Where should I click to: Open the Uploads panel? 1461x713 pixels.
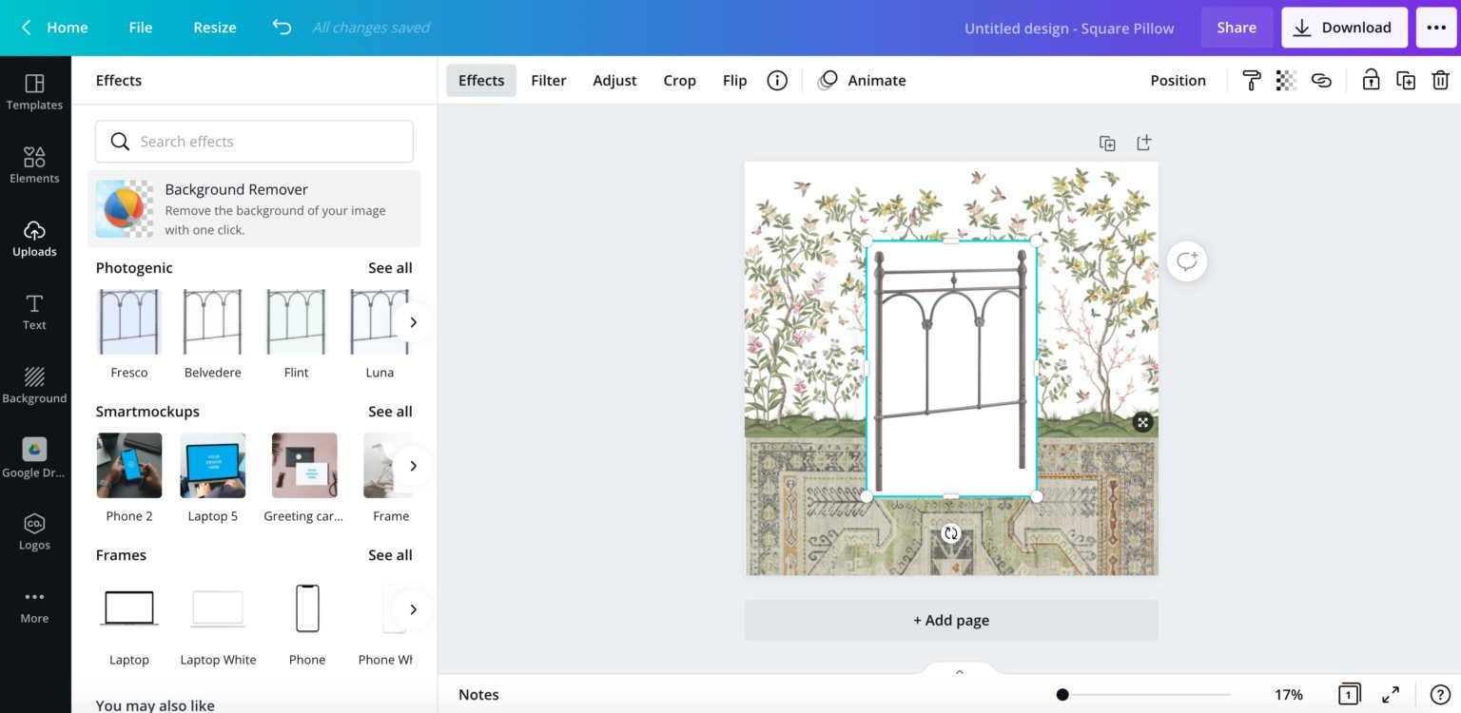tap(34, 239)
